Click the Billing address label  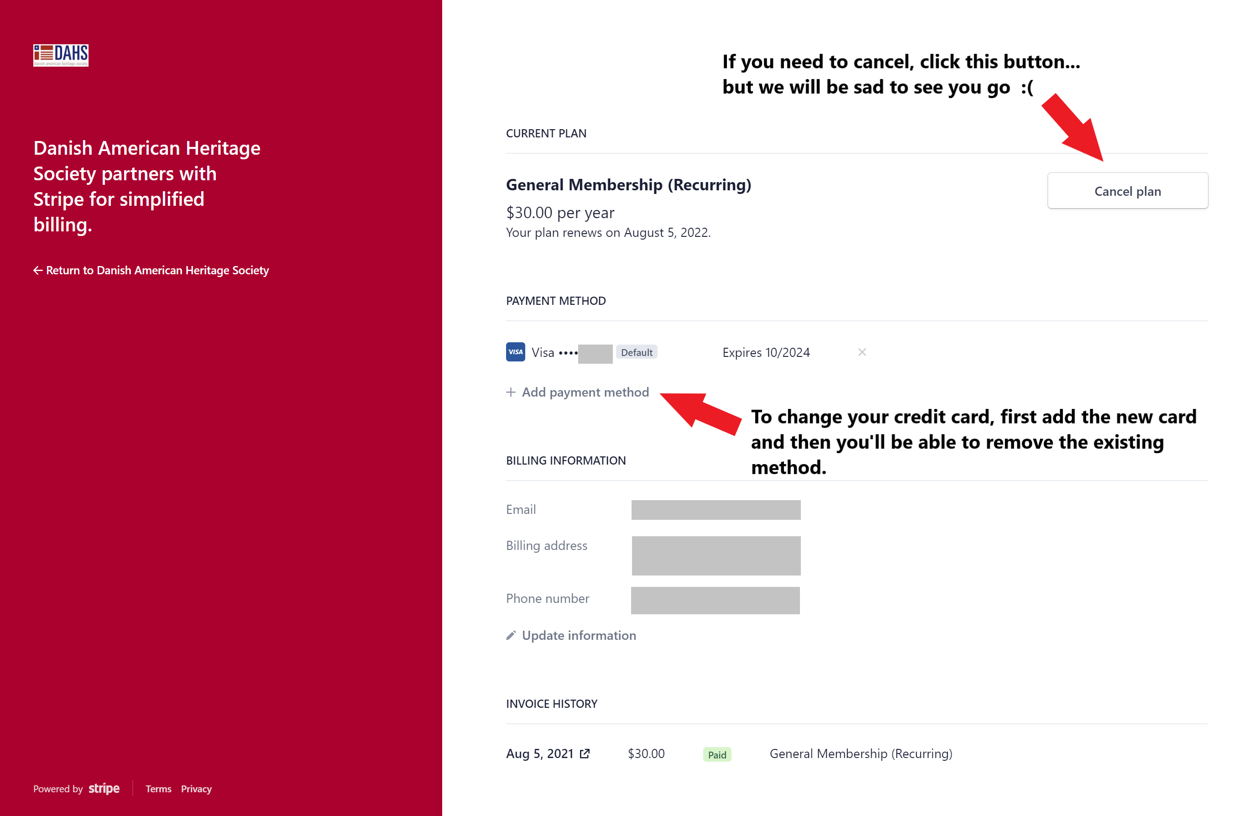546,545
